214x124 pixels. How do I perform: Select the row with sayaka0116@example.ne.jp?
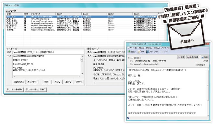[86, 26]
